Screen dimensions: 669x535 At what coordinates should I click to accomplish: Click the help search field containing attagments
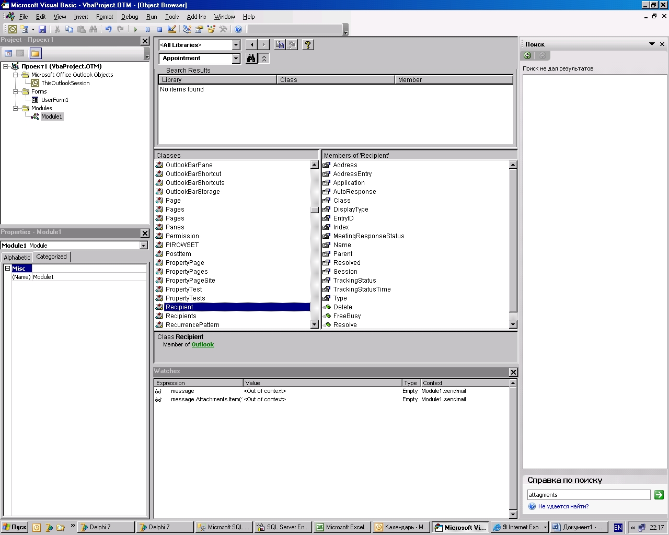(589, 495)
